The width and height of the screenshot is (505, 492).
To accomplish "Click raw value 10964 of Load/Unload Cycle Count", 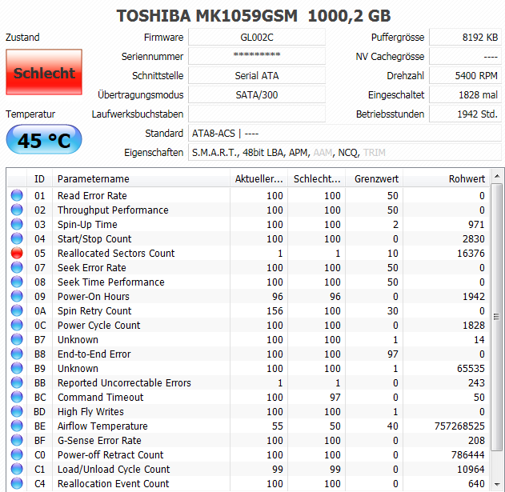I will [471, 469].
